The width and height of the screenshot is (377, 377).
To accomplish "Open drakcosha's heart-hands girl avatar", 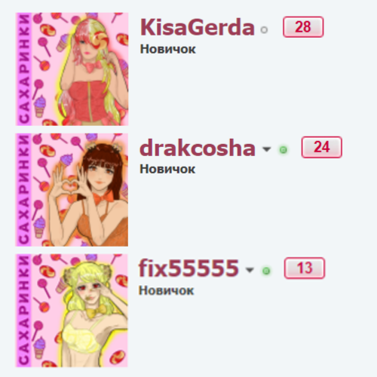I will click(x=72, y=190).
